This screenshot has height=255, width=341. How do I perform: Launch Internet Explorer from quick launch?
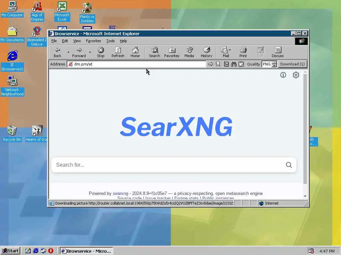(x=36, y=251)
